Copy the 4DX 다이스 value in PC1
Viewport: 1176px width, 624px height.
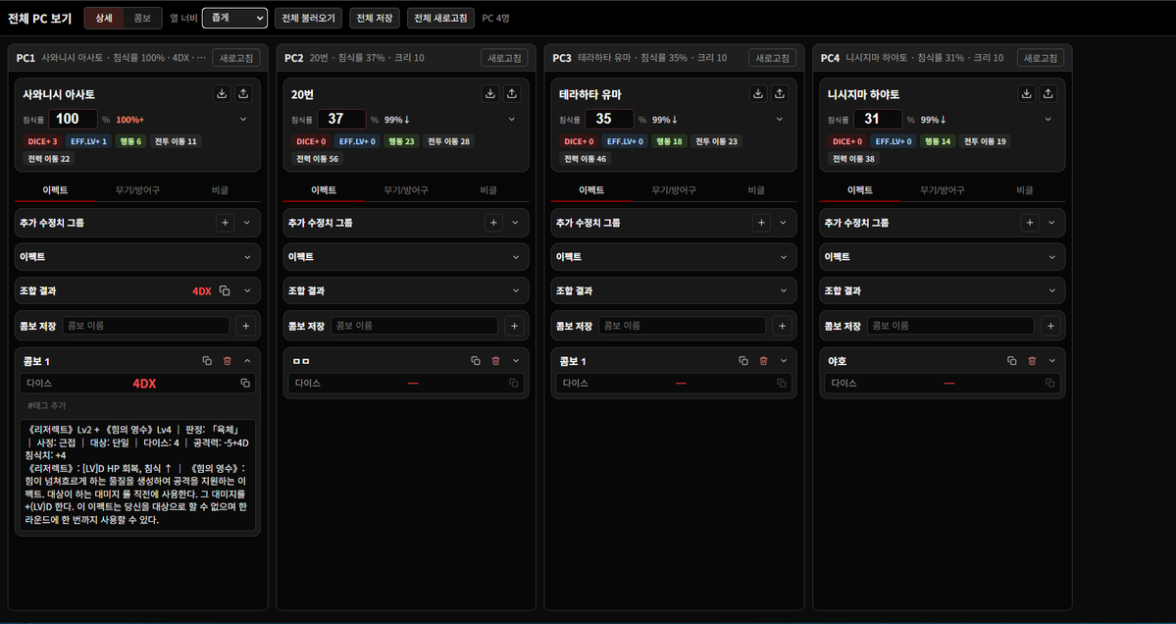point(244,384)
